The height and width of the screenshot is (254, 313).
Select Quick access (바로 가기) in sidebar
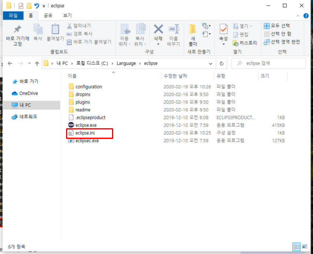25,82
